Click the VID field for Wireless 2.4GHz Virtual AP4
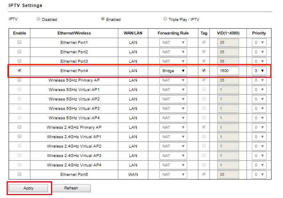This screenshot has width=283, height=198. tap(228, 165)
